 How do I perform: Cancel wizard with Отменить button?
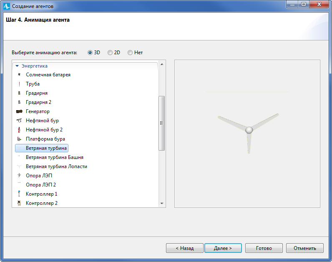305,248
